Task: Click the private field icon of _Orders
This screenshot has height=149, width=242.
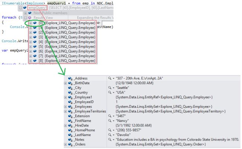Action: tap(70, 145)
